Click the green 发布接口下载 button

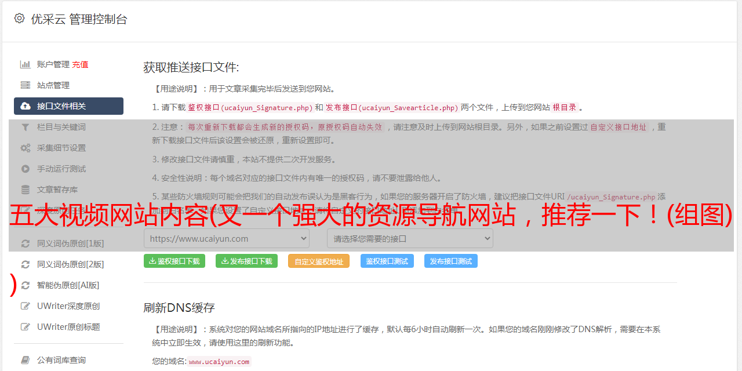[247, 261]
